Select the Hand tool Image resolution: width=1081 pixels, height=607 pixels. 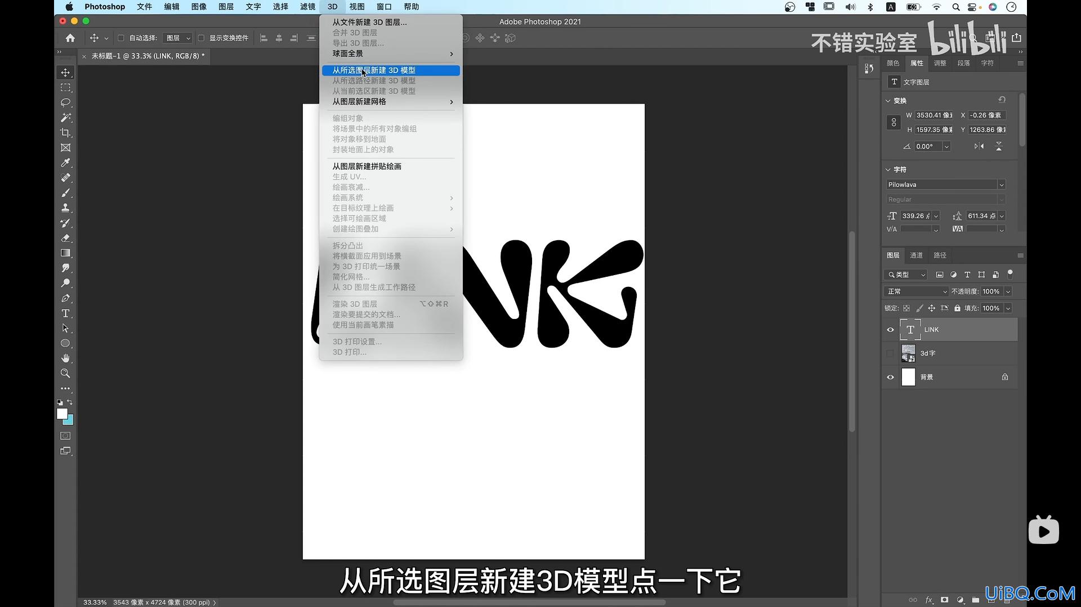tap(65, 358)
